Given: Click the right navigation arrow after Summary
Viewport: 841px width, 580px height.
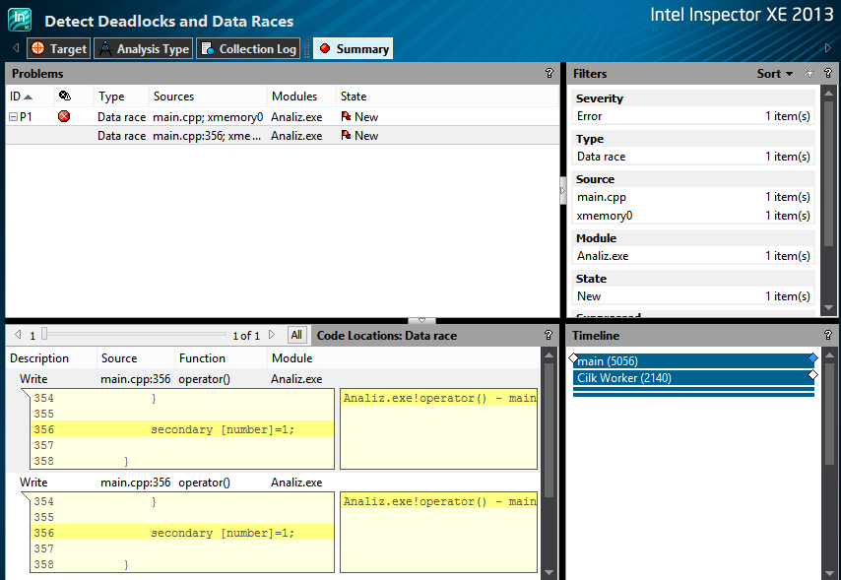Looking at the screenshot, I should pyautogui.click(x=827, y=47).
